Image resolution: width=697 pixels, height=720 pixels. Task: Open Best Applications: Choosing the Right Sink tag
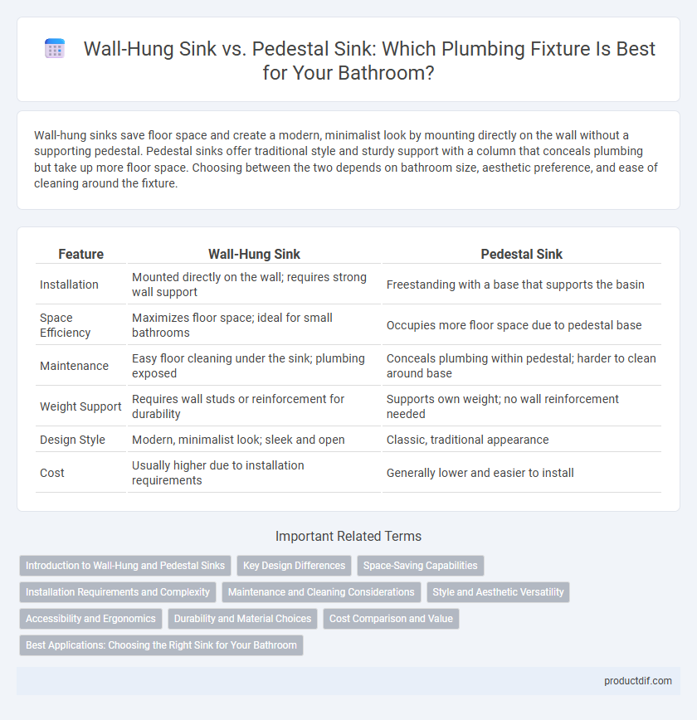[161, 645]
